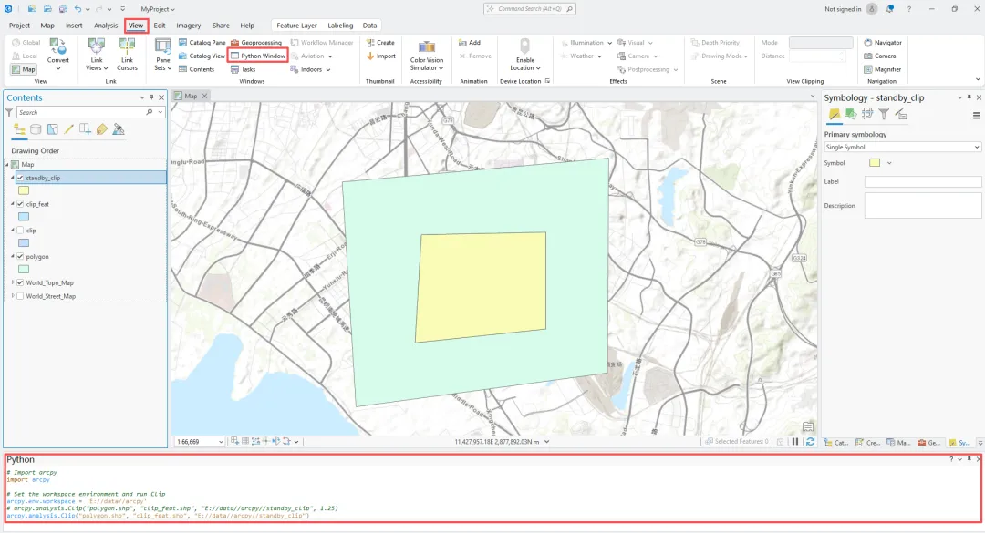Open the Indoors dropdown
The image size is (985, 533).
click(x=310, y=69)
